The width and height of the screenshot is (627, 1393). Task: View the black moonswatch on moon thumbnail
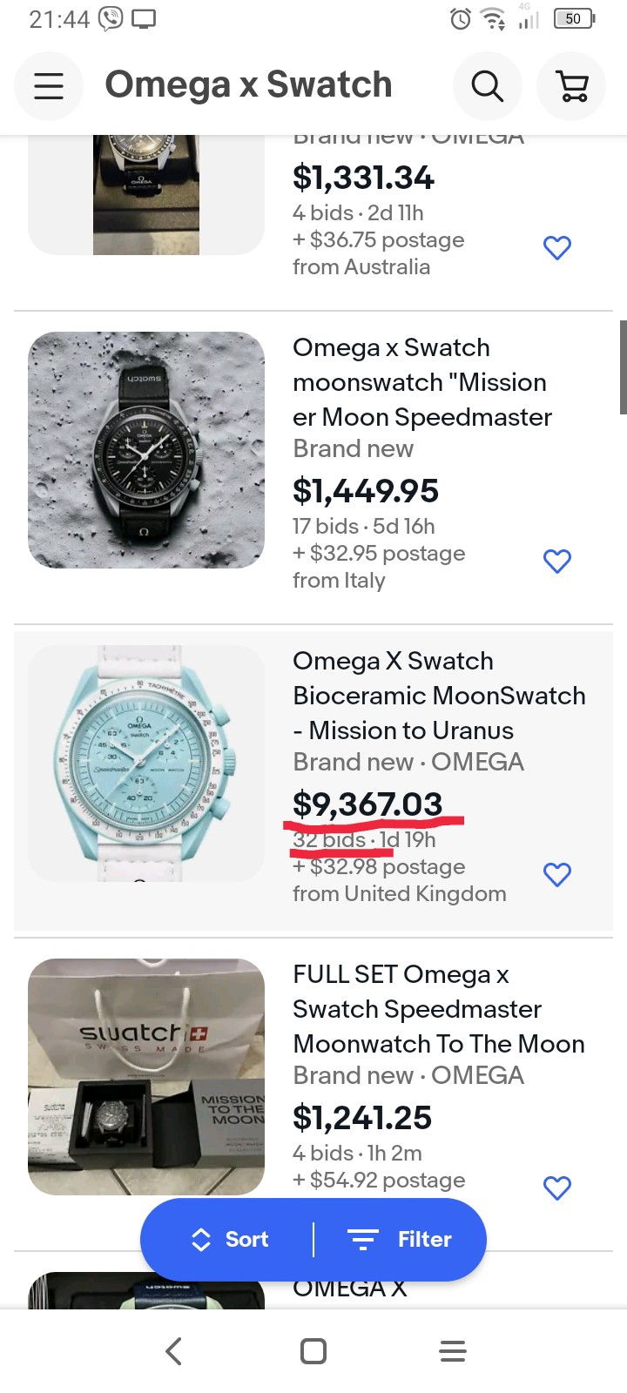[146, 450]
